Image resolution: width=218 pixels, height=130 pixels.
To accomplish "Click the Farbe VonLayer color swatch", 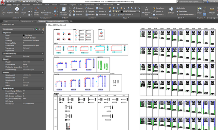I will pyautogui.click(x=24, y=35).
